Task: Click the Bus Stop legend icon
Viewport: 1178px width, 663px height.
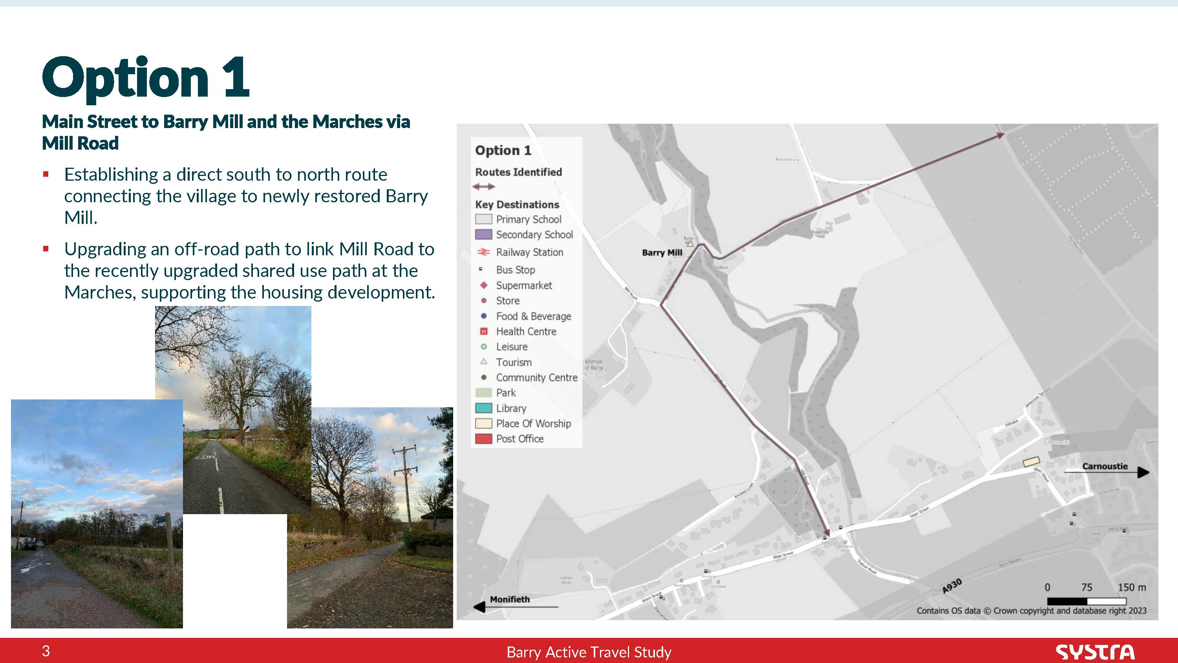Action: point(481,269)
